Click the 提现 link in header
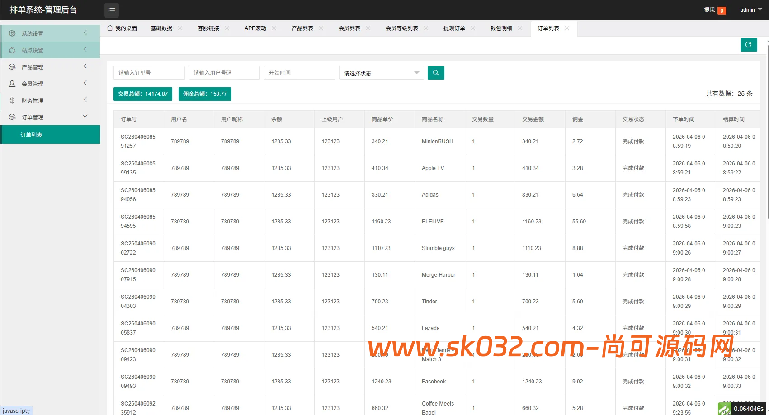769x415 pixels. pyautogui.click(x=709, y=10)
